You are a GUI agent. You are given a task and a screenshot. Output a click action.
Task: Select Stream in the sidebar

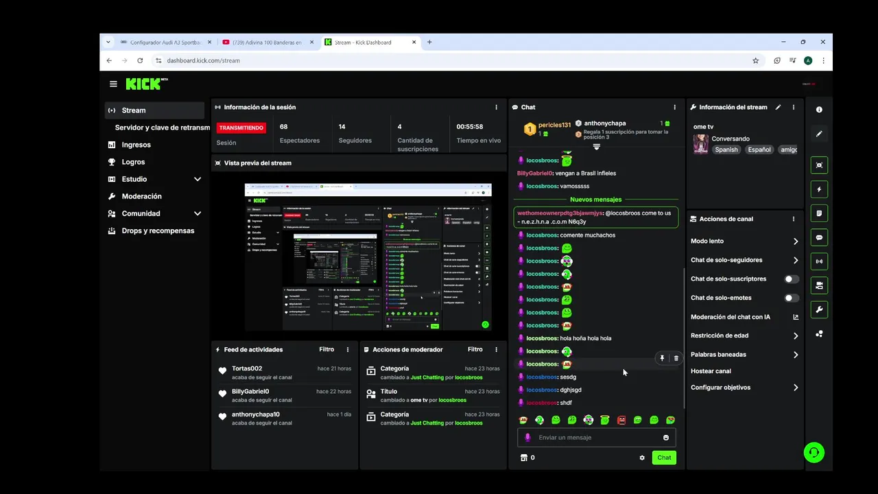(154, 110)
